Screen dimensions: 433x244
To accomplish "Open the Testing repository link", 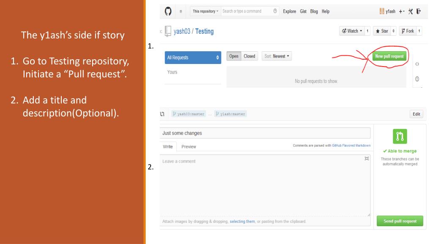I will (x=204, y=31).
